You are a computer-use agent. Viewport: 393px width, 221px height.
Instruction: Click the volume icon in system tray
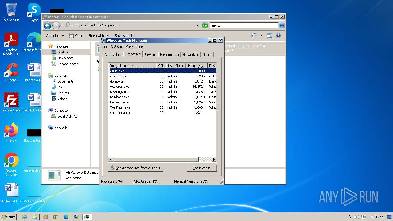click(356, 217)
